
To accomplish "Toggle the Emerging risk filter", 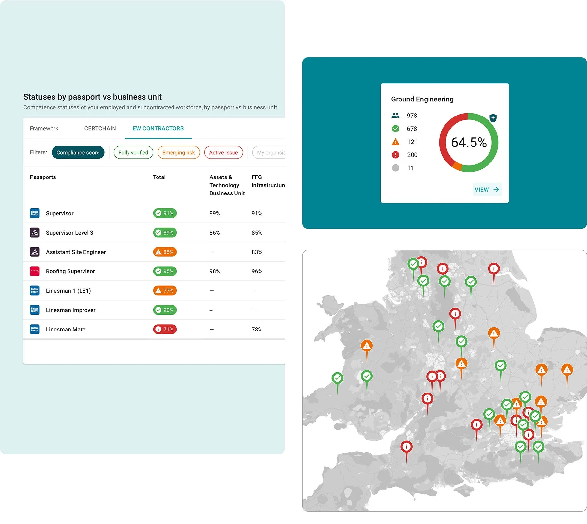I will pos(178,152).
